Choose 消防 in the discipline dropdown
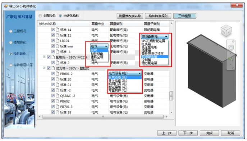This screenshot has height=141, width=247. (94, 60)
